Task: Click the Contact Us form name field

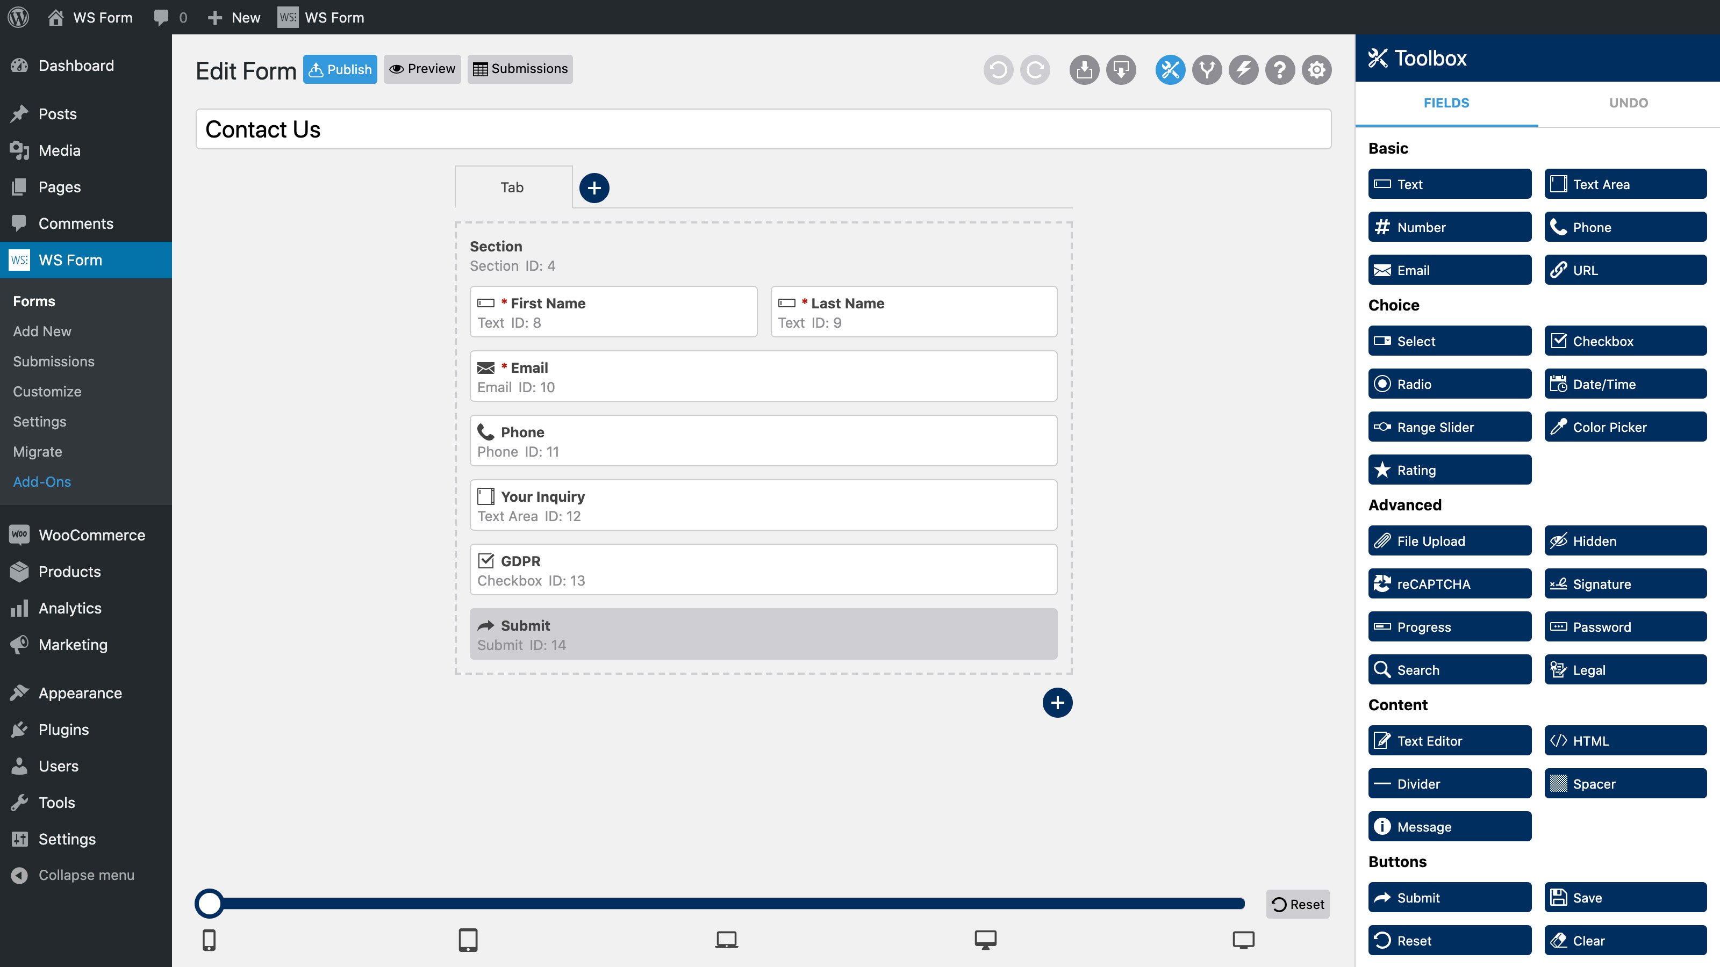Action: pos(763,129)
